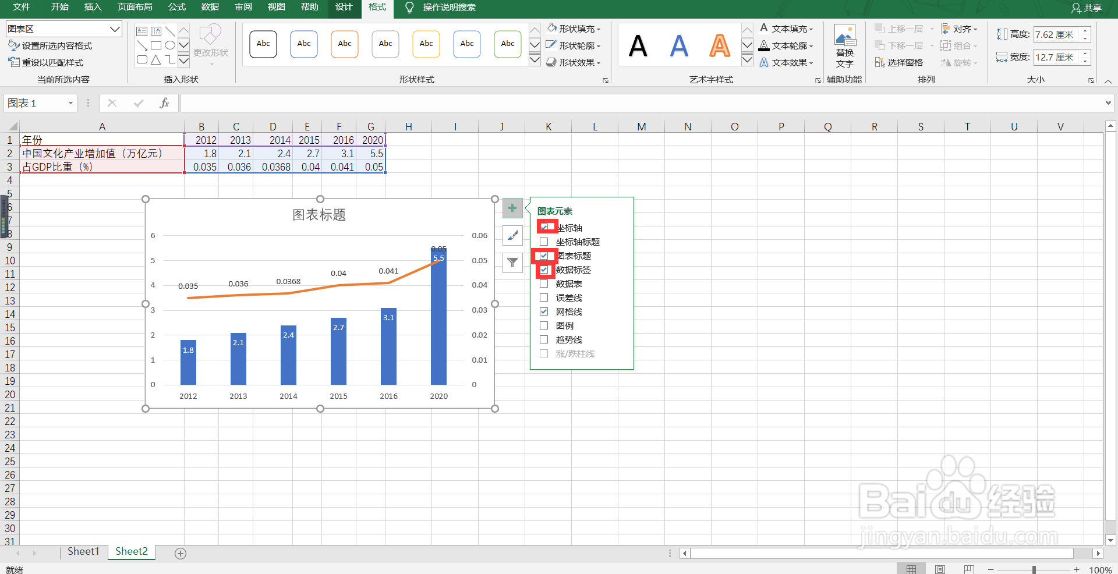Switch to the Sheet1 tab
1118x574 pixels.
83,551
